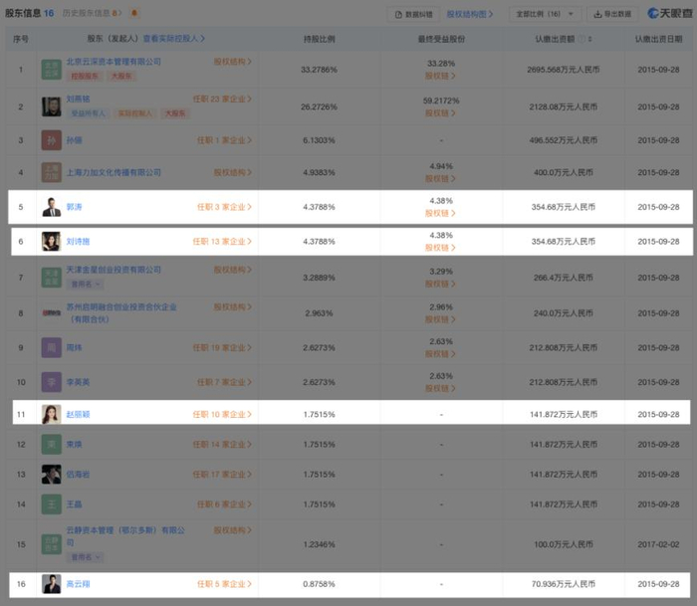The image size is (697, 606).
Task: Click the purple 周 avatar icon
Action: [x=51, y=348]
